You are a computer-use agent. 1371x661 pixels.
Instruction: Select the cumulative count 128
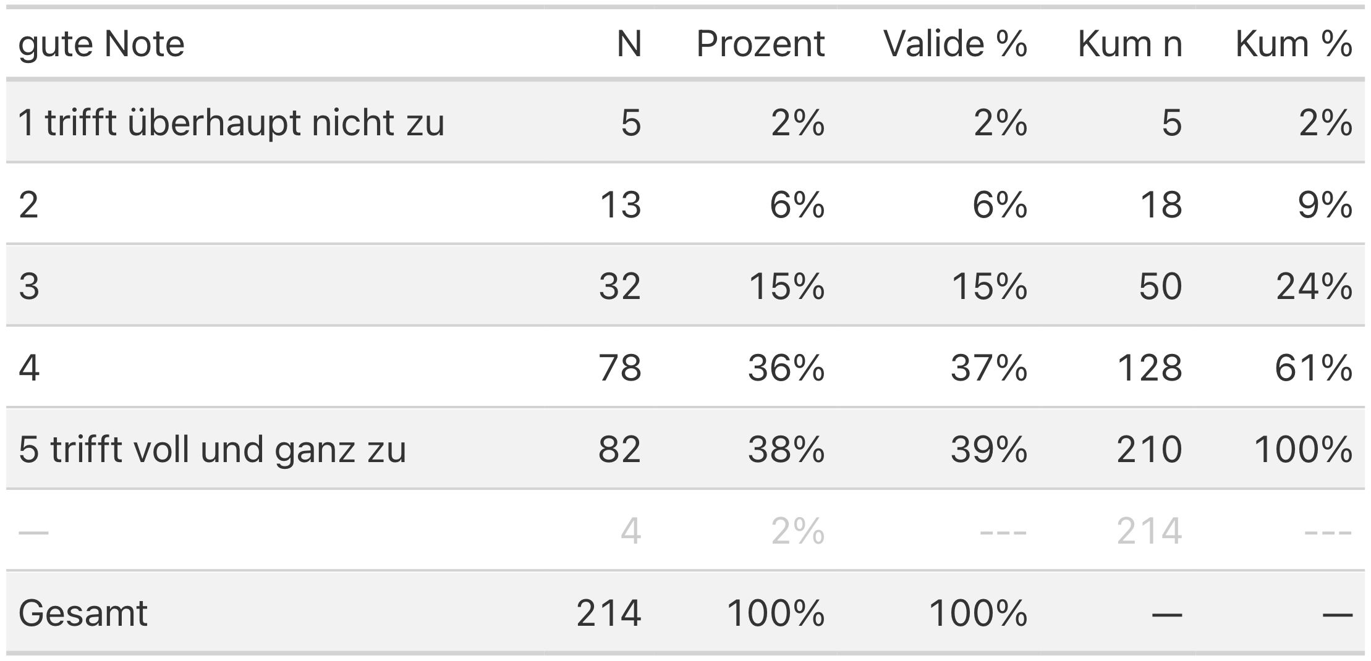tap(1149, 368)
